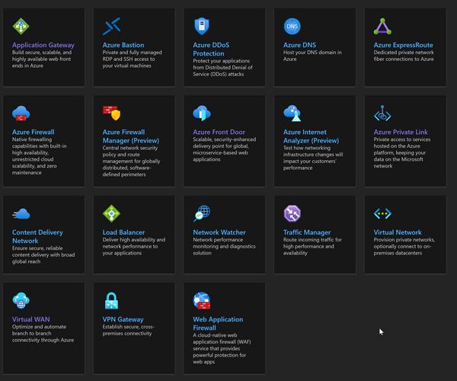The width and height of the screenshot is (457, 381).
Task: Click the Application Gateway icon
Action: click(21, 27)
